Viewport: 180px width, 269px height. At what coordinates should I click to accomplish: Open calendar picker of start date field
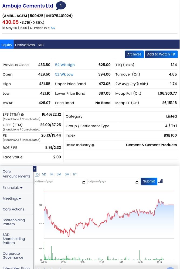click(84, 182)
